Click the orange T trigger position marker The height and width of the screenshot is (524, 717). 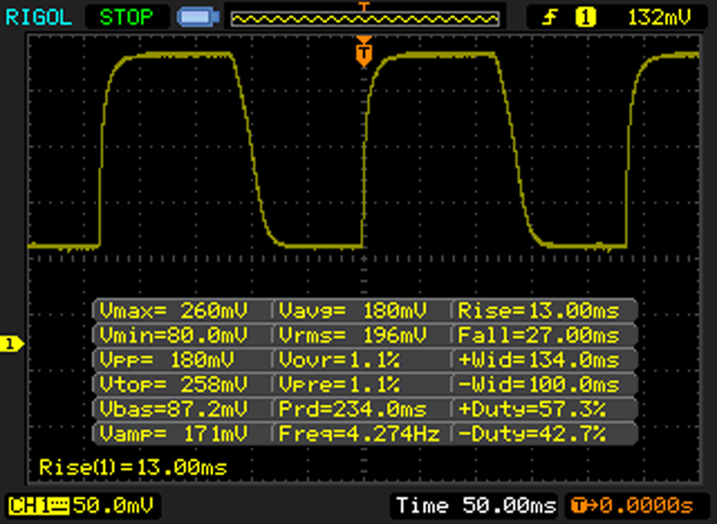[364, 52]
